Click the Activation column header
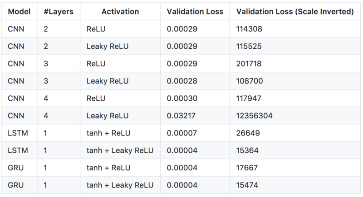Screen dimensions: 363x197 tap(120, 12)
